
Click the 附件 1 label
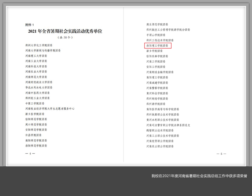coord(30,25)
